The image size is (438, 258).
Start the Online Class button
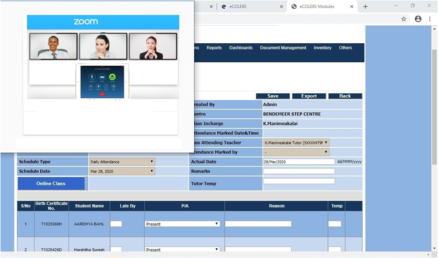(51, 183)
